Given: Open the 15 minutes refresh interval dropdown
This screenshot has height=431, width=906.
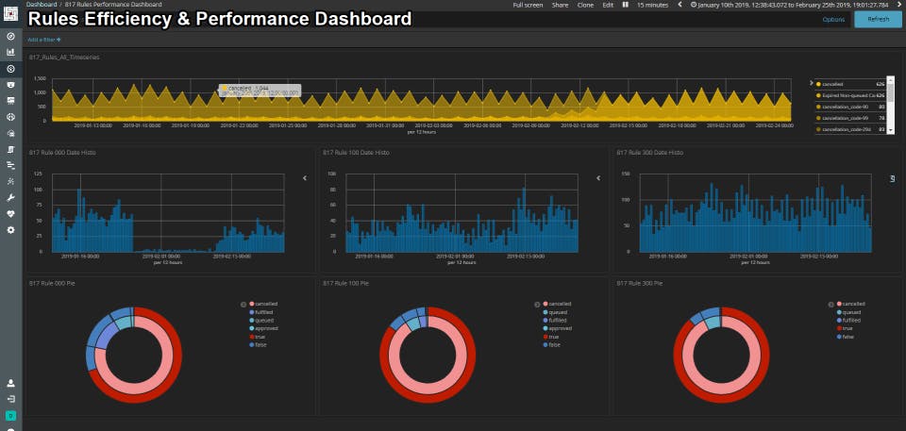Looking at the screenshot, I should (x=652, y=5).
